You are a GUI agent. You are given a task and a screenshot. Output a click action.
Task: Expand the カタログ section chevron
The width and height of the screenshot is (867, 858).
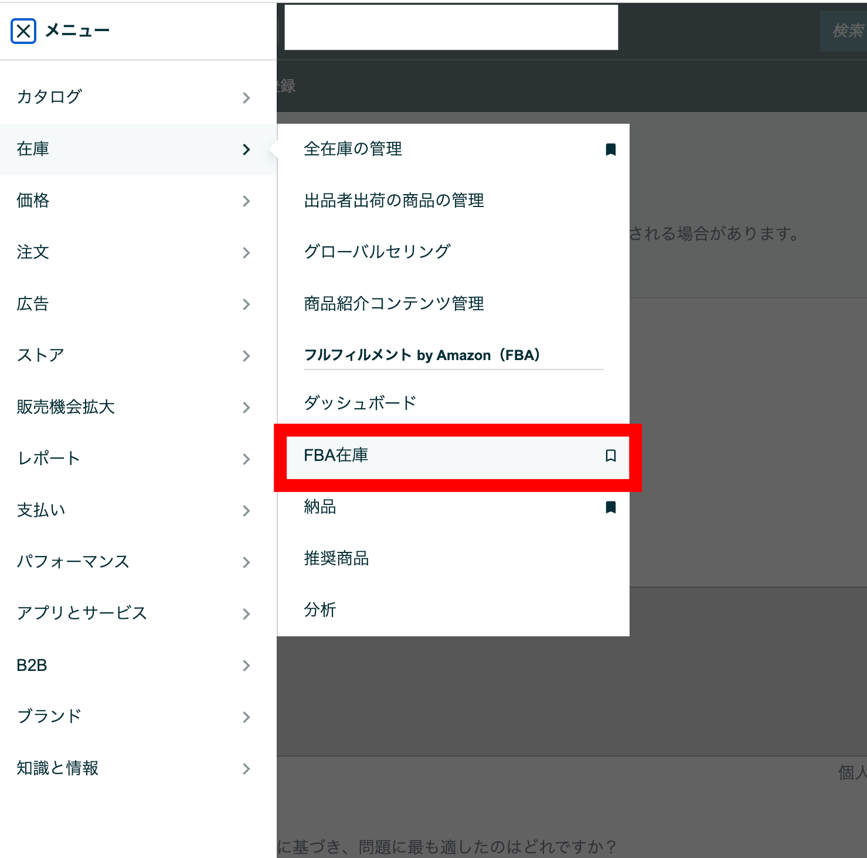pos(246,98)
